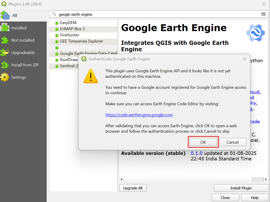Click the Settings gear icon
This screenshot has height=202, width=270.
point(5,77)
